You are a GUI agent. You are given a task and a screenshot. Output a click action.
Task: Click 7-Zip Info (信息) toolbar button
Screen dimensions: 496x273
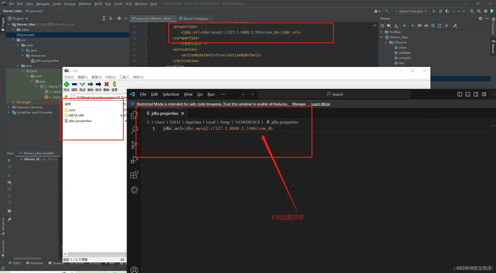pyautogui.click(x=114, y=86)
